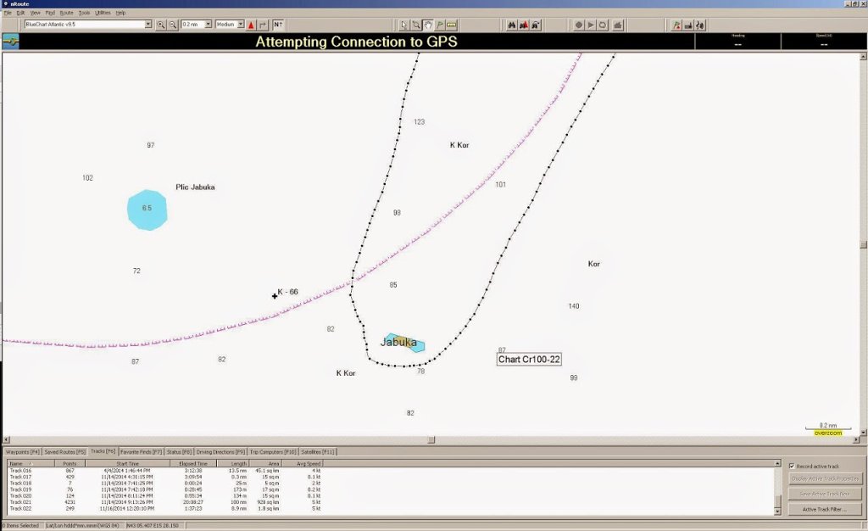Toggle Record active track checkbox
The image size is (868, 531).
[792, 467]
